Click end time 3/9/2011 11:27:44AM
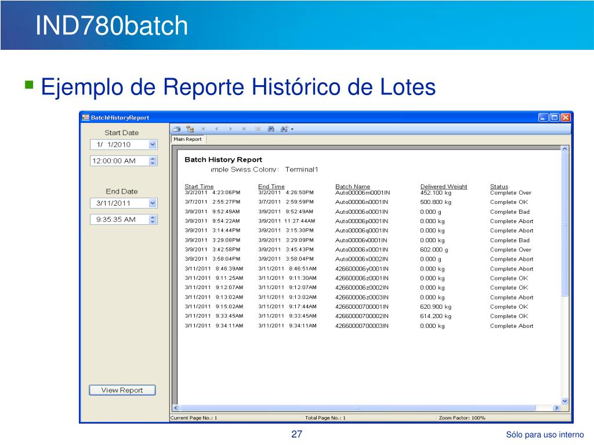 287,221
